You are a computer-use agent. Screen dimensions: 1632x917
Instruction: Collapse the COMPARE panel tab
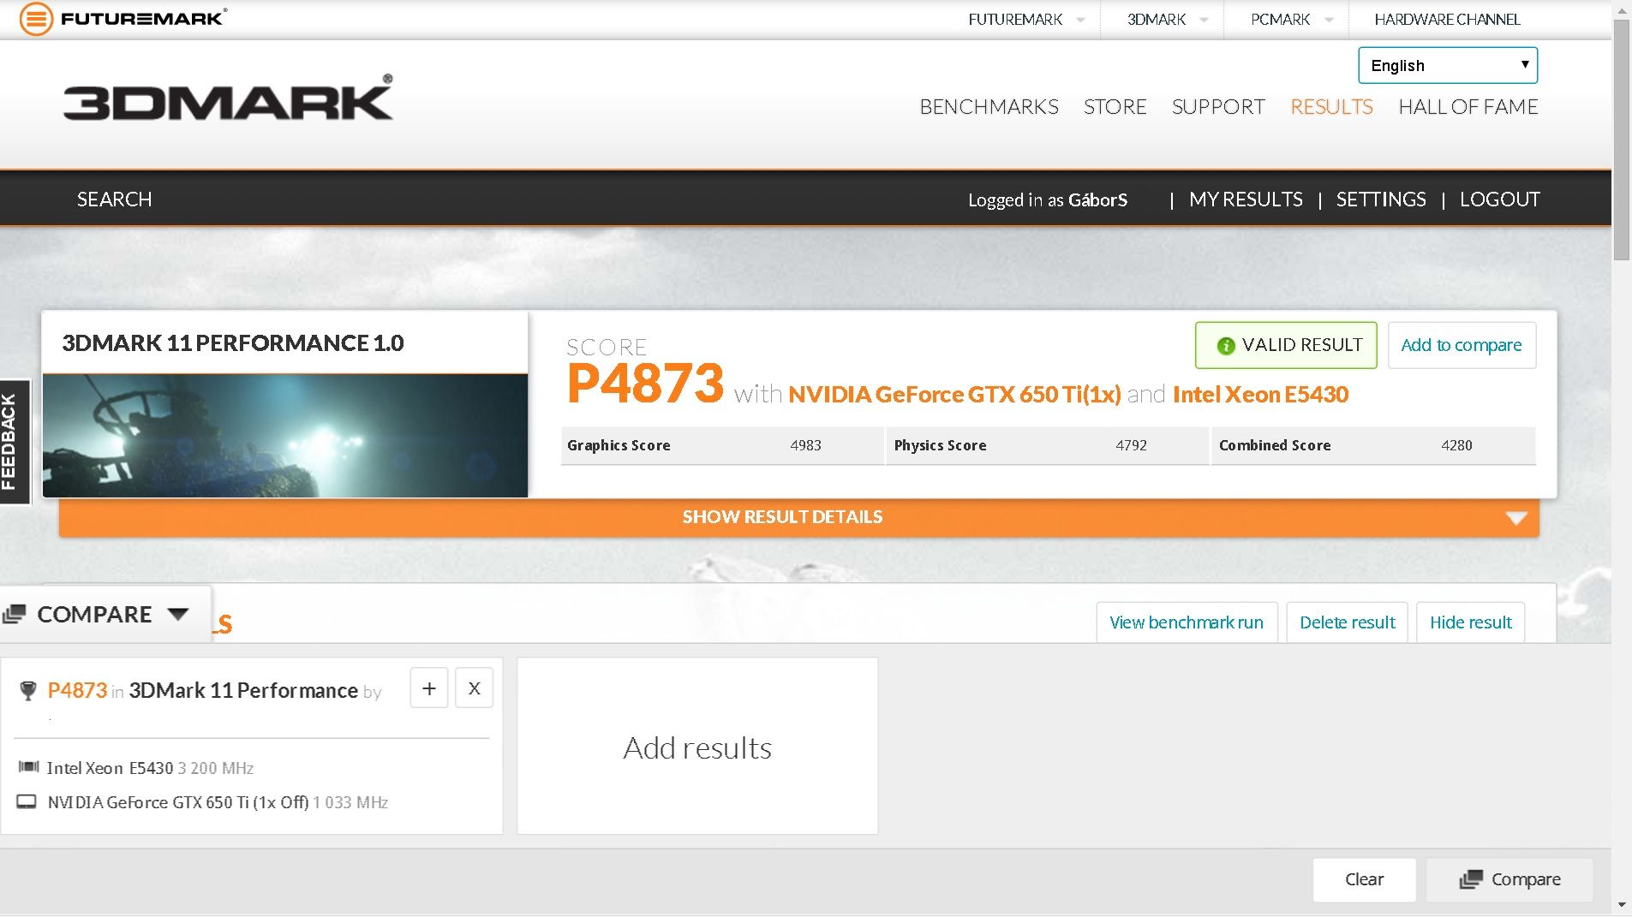tap(105, 614)
